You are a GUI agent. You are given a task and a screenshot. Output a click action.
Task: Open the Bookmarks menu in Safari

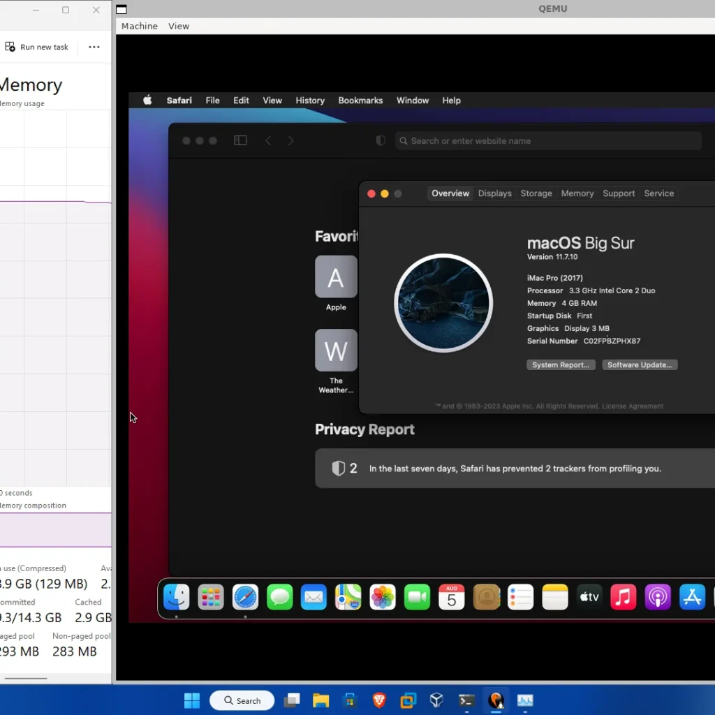click(360, 100)
